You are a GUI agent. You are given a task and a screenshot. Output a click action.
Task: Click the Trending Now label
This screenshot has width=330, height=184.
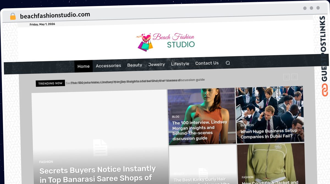coord(50,83)
